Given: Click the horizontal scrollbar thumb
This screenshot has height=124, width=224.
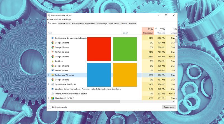Looking at the screenshot, I should (85, 102).
